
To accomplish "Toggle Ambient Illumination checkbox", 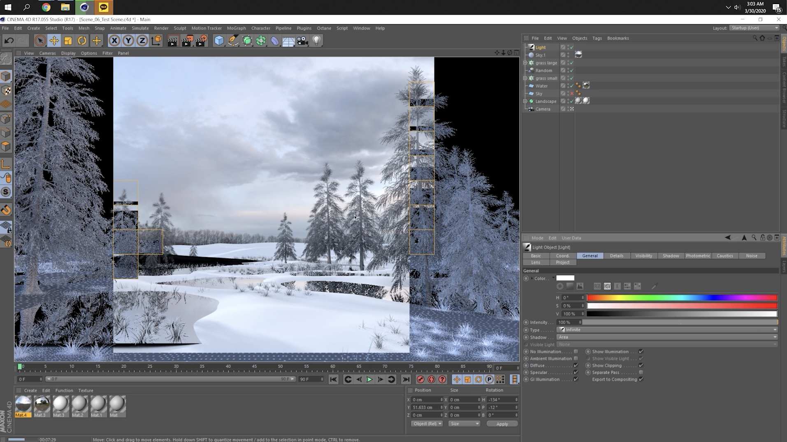I will point(576,358).
